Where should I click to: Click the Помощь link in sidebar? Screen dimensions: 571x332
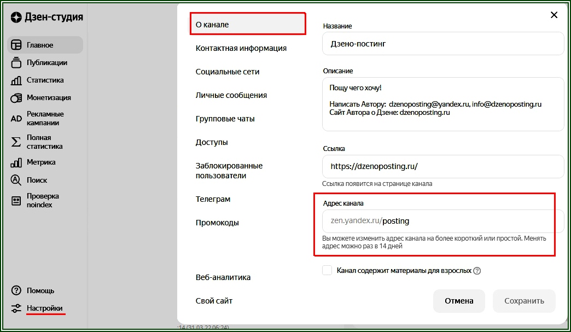point(40,290)
